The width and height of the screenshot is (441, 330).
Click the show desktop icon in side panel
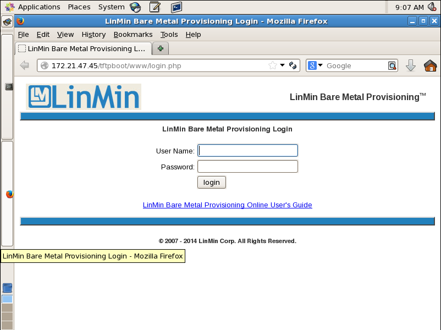pyautogui.click(x=7, y=288)
